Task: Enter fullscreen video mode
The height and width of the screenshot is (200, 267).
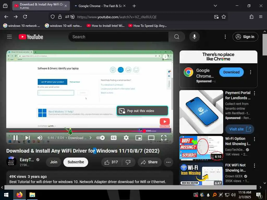Action: (x=164, y=138)
